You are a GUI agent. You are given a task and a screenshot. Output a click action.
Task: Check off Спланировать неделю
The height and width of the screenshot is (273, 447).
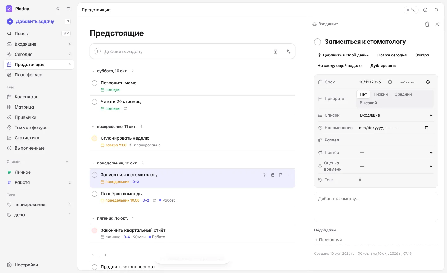tap(94, 138)
